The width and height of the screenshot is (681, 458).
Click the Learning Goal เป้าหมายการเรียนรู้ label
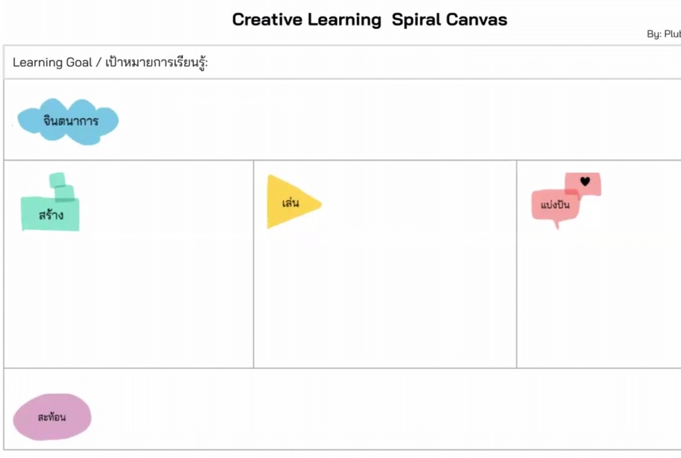pyautogui.click(x=110, y=62)
